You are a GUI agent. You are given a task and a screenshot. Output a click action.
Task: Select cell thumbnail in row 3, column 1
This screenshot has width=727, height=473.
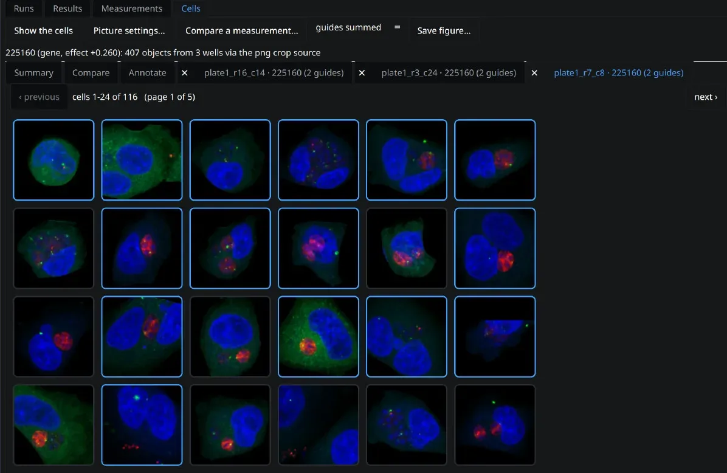(x=53, y=337)
